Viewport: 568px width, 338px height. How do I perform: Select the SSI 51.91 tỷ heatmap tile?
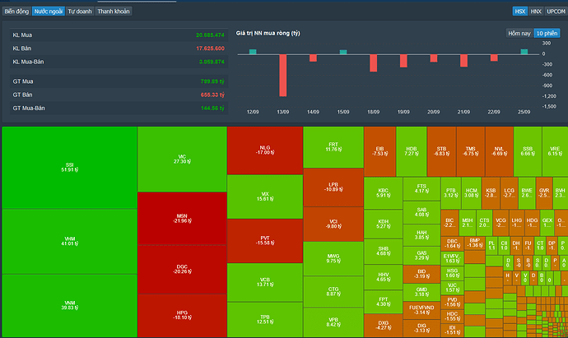tap(69, 168)
